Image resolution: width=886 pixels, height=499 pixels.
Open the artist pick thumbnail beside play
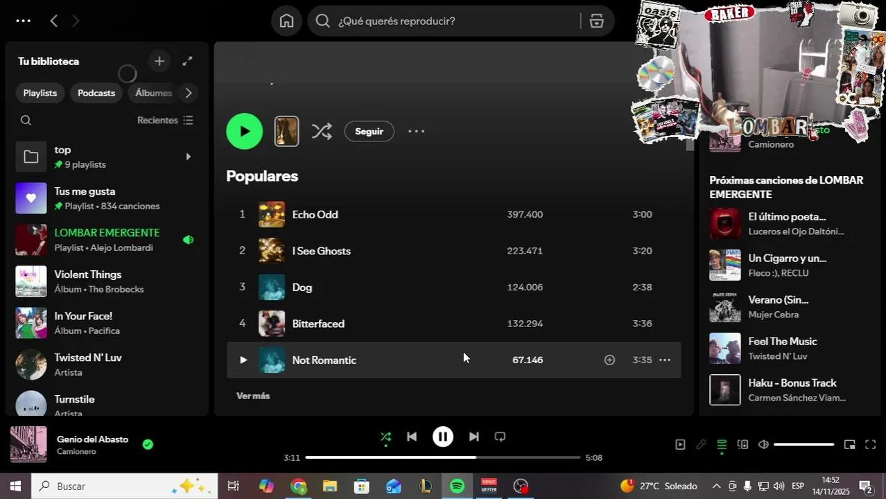[x=287, y=131]
